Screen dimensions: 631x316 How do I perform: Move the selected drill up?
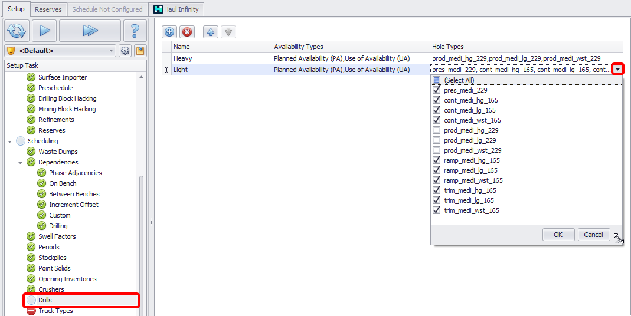pos(210,32)
